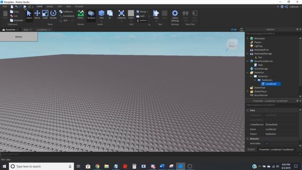This screenshot has width=302, height=170.
Task: Click the Color swatch in the ribbon
Action: tap(131, 14)
